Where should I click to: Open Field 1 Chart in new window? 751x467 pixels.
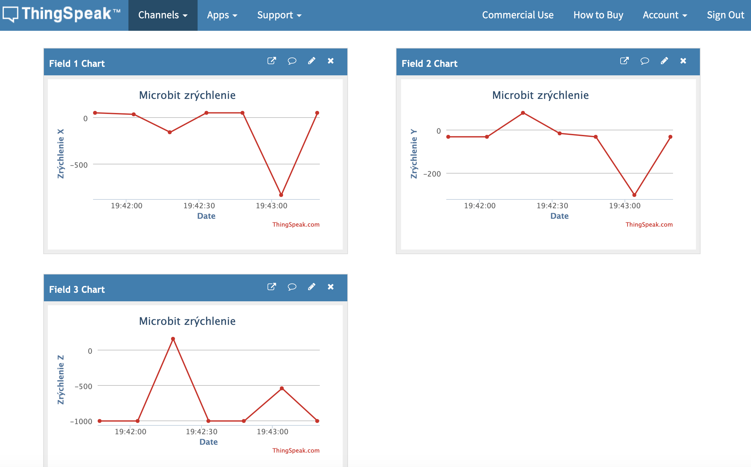point(272,61)
